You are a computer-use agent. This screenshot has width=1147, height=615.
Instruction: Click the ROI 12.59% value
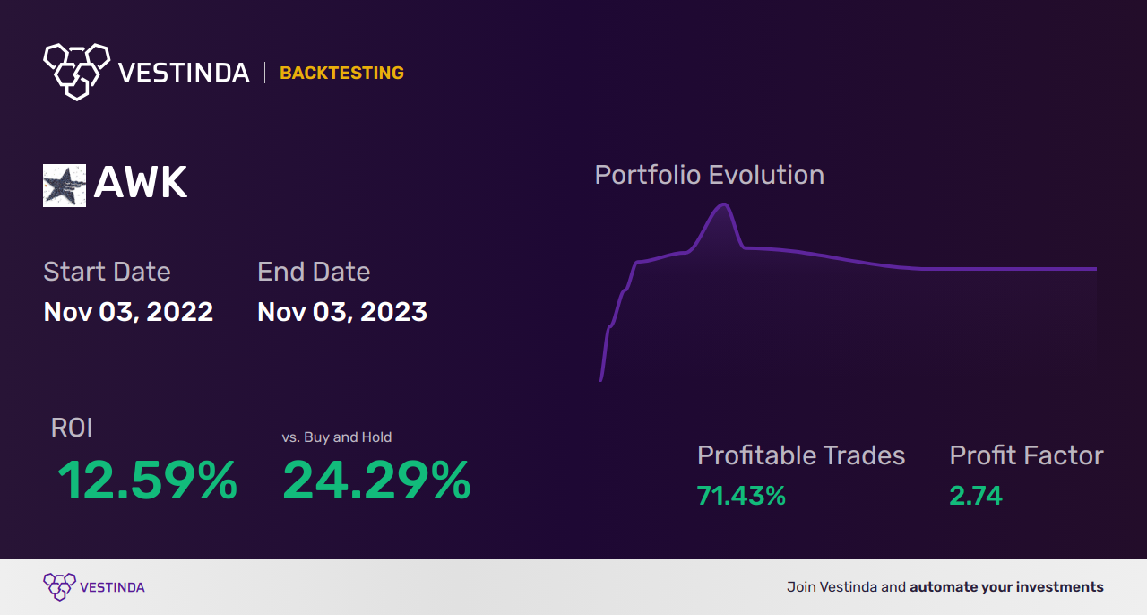coord(147,481)
